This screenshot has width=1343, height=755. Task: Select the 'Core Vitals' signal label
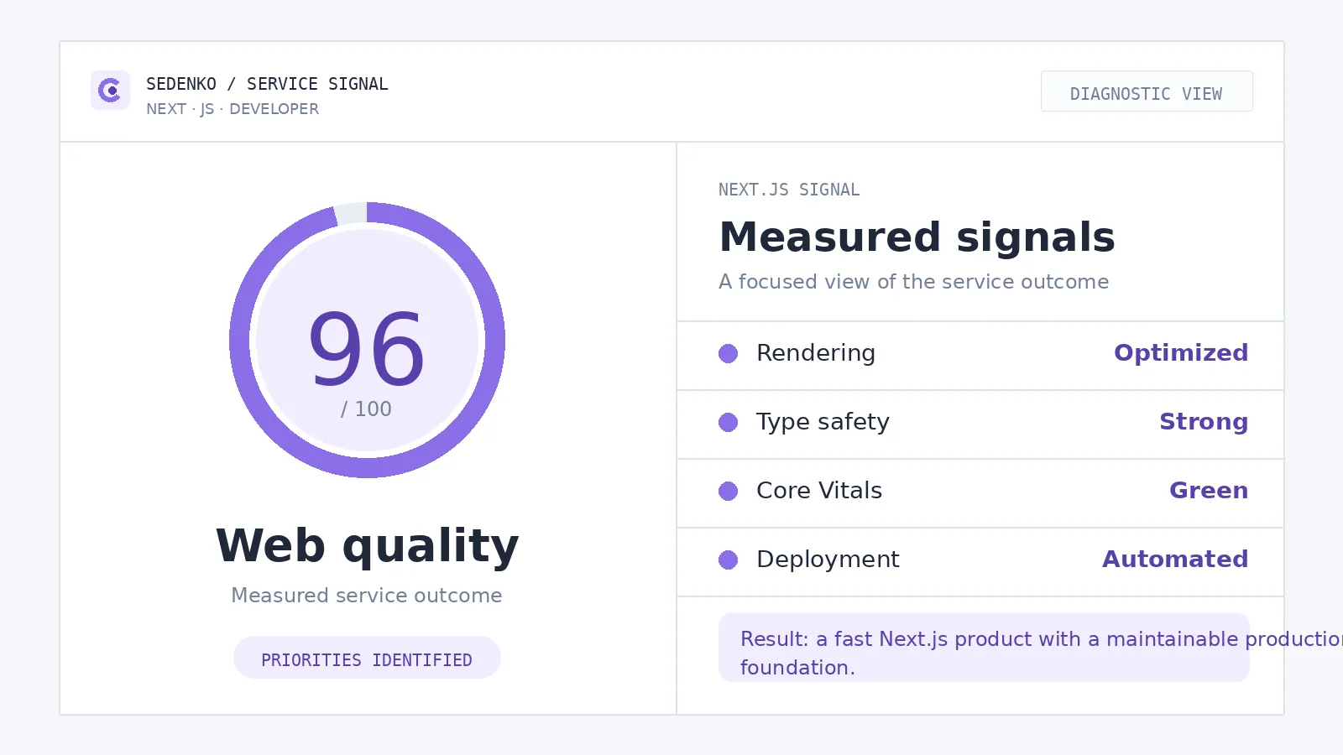(819, 491)
